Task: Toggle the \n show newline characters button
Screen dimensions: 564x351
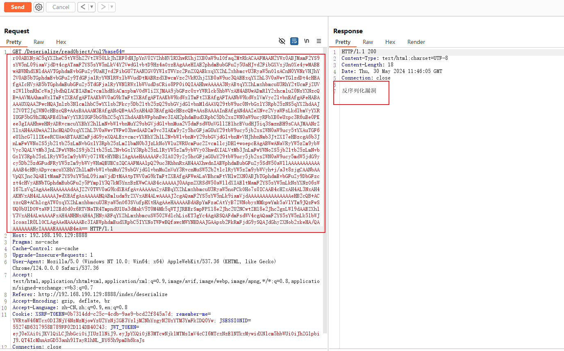Action: pos(307,41)
